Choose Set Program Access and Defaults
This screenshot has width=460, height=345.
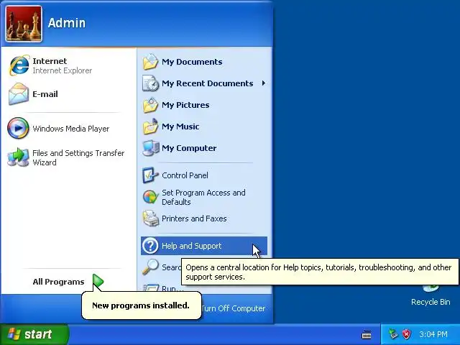204,197
